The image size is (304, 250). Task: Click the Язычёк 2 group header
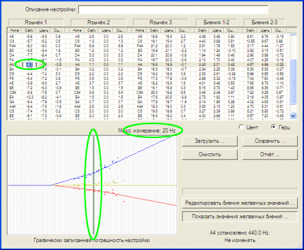click(x=98, y=23)
